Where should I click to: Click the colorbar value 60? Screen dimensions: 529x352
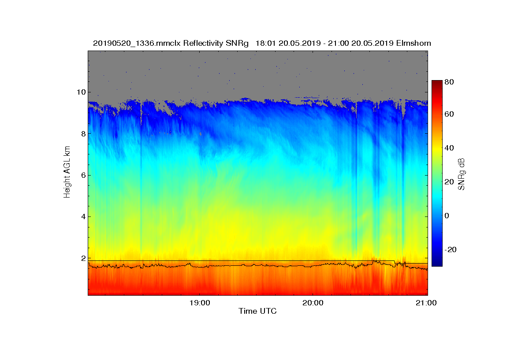click(x=450, y=114)
